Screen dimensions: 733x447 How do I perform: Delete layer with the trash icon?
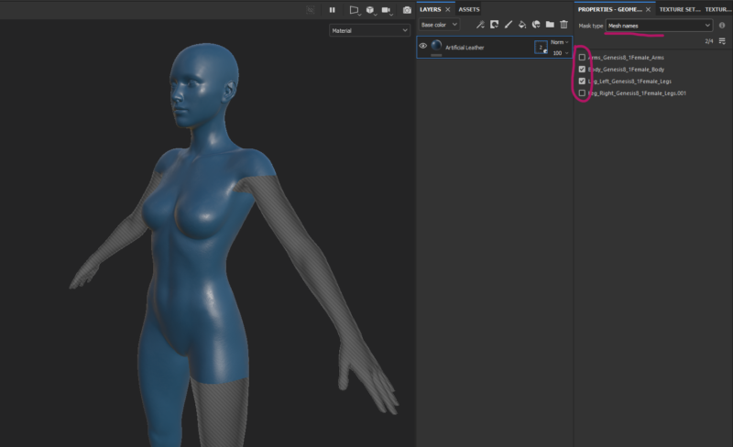(x=564, y=25)
